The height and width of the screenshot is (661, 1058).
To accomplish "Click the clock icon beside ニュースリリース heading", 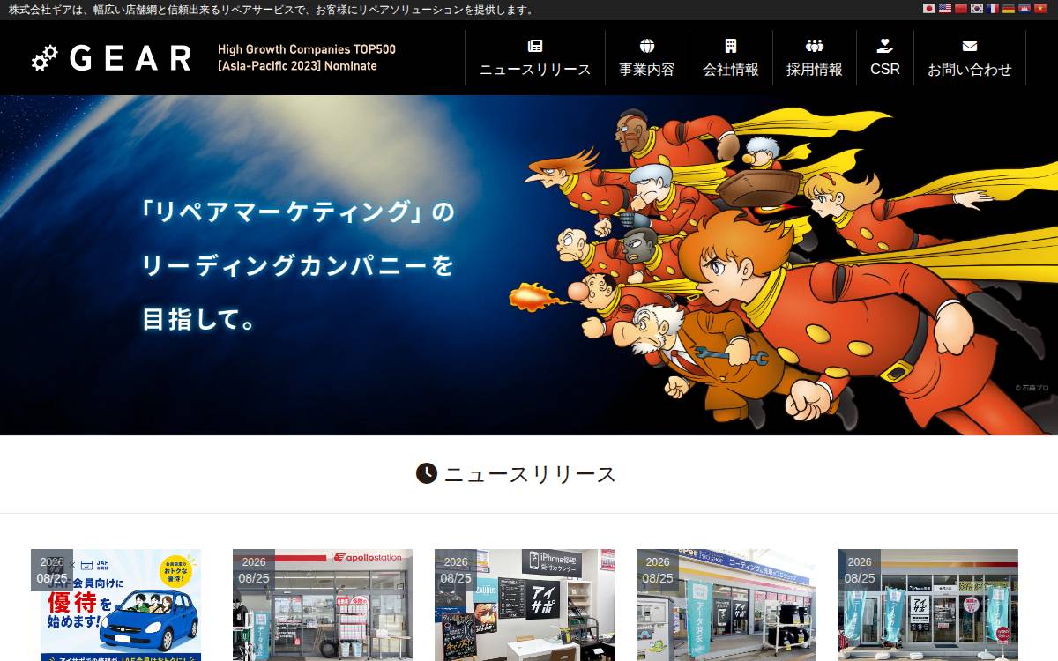I will [x=427, y=473].
